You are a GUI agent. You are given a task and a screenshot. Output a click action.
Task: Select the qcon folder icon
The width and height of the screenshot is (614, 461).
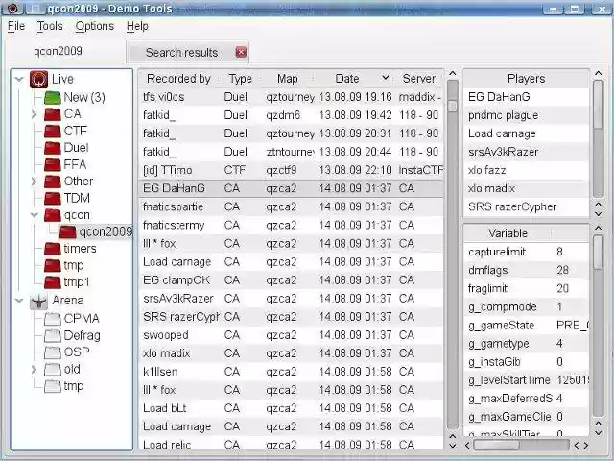(53, 215)
